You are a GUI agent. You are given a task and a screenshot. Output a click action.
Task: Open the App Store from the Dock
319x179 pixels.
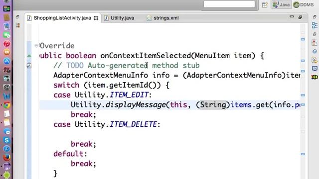[x=6, y=61]
